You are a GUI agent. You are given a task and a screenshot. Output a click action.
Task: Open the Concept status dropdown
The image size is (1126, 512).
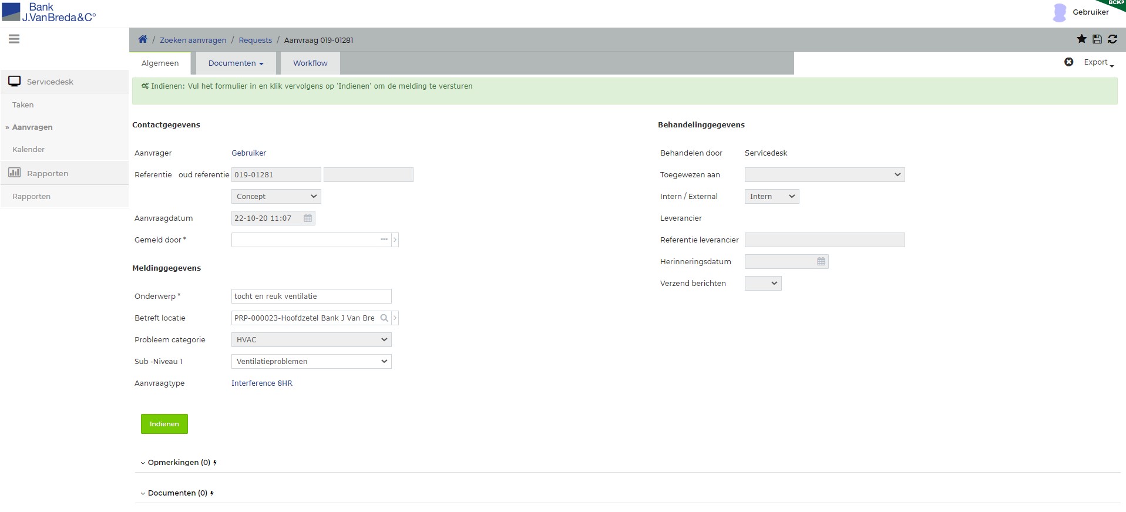[x=276, y=197]
